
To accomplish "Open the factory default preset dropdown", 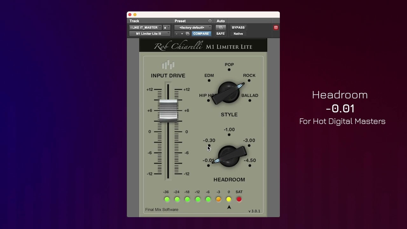I will click(193, 28).
